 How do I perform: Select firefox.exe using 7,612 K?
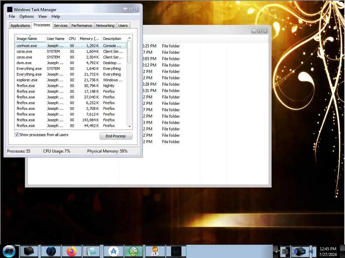pyautogui.click(x=71, y=114)
